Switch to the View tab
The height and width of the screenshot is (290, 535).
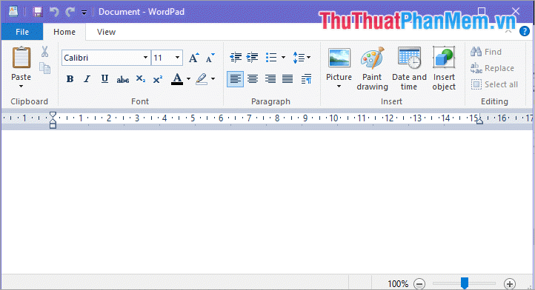pyautogui.click(x=106, y=32)
